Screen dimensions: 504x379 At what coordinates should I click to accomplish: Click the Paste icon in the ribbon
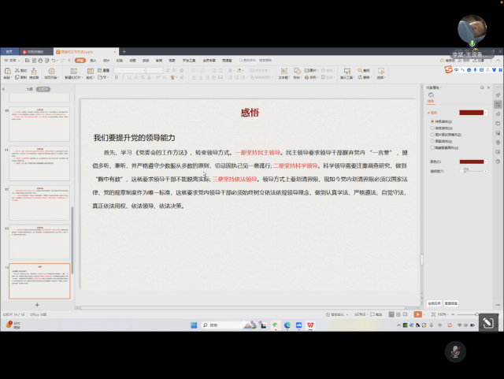(x=8, y=72)
